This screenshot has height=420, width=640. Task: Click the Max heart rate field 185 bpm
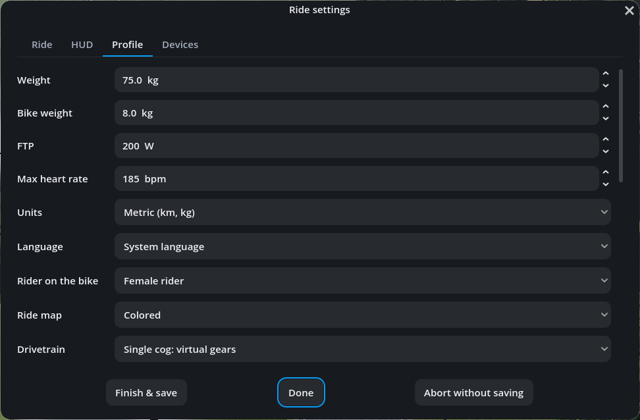pyautogui.click(x=356, y=179)
